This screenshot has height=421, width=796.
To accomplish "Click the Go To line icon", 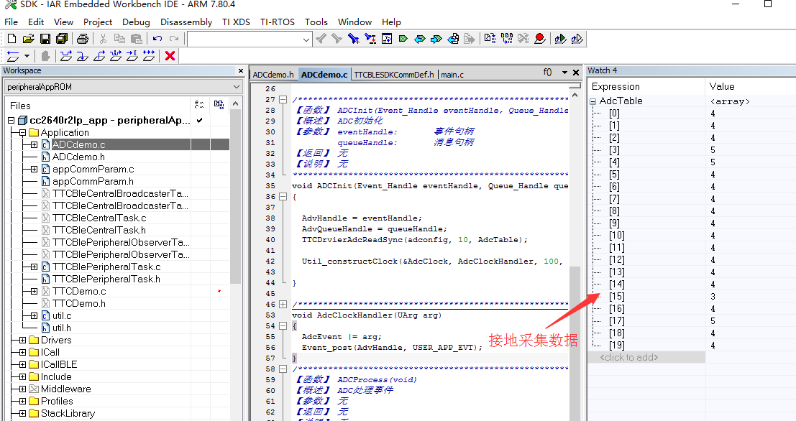I will point(387,39).
